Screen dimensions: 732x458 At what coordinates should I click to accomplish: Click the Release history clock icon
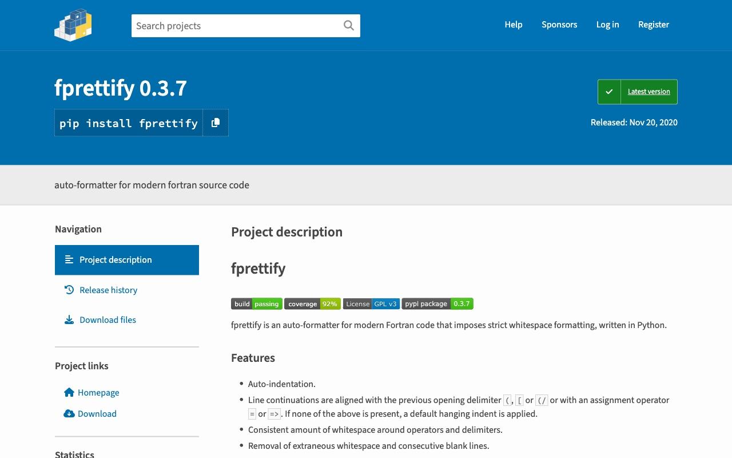[69, 290]
